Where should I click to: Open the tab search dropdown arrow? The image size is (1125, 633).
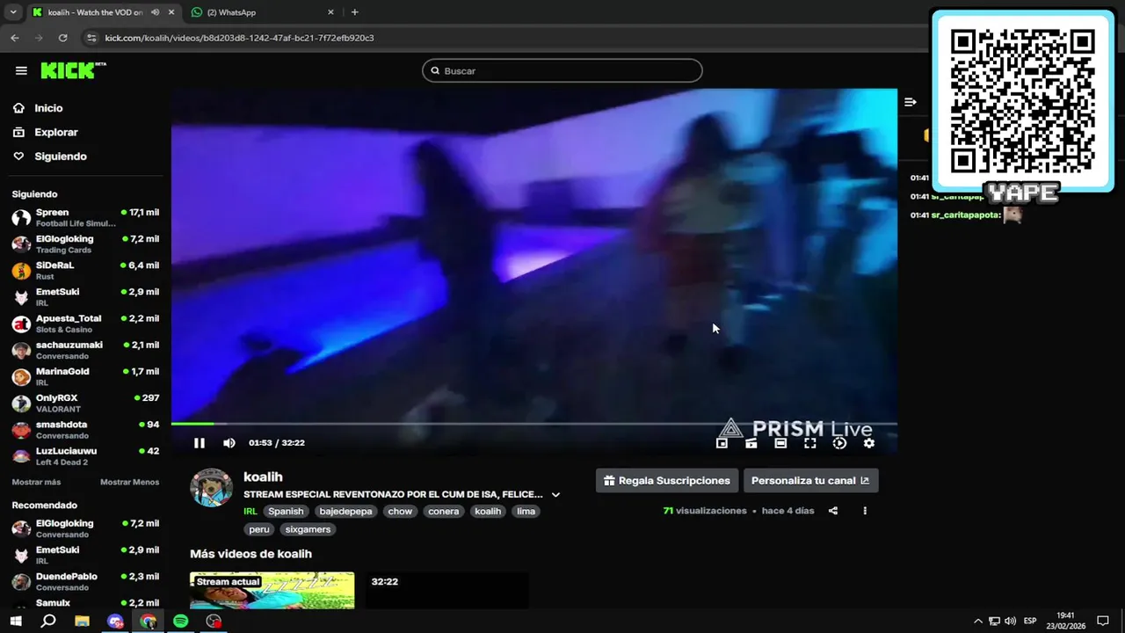pos(12,12)
